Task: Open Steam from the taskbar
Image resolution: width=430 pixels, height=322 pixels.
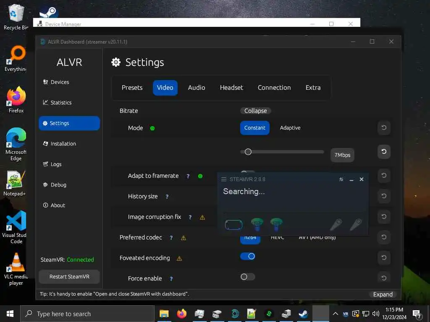Action: 303,314
